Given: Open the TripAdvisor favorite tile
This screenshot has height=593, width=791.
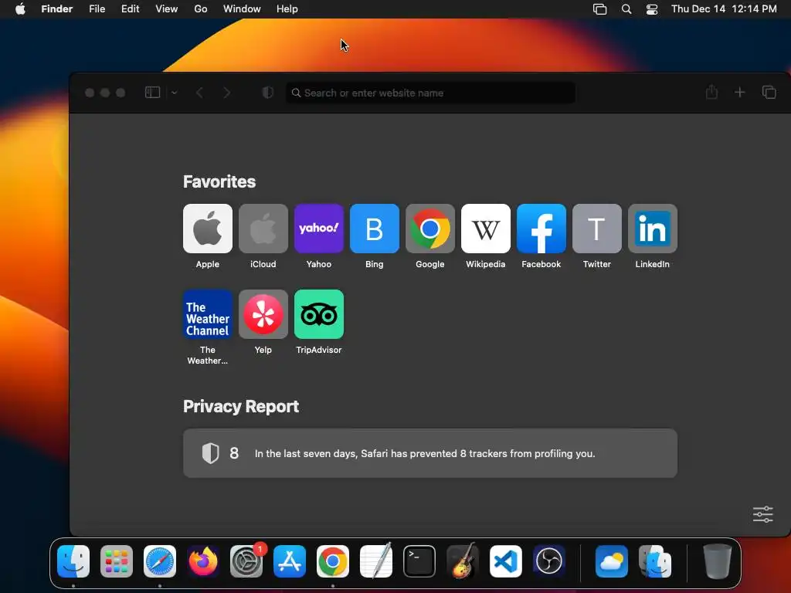Looking at the screenshot, I should [319, 314].
